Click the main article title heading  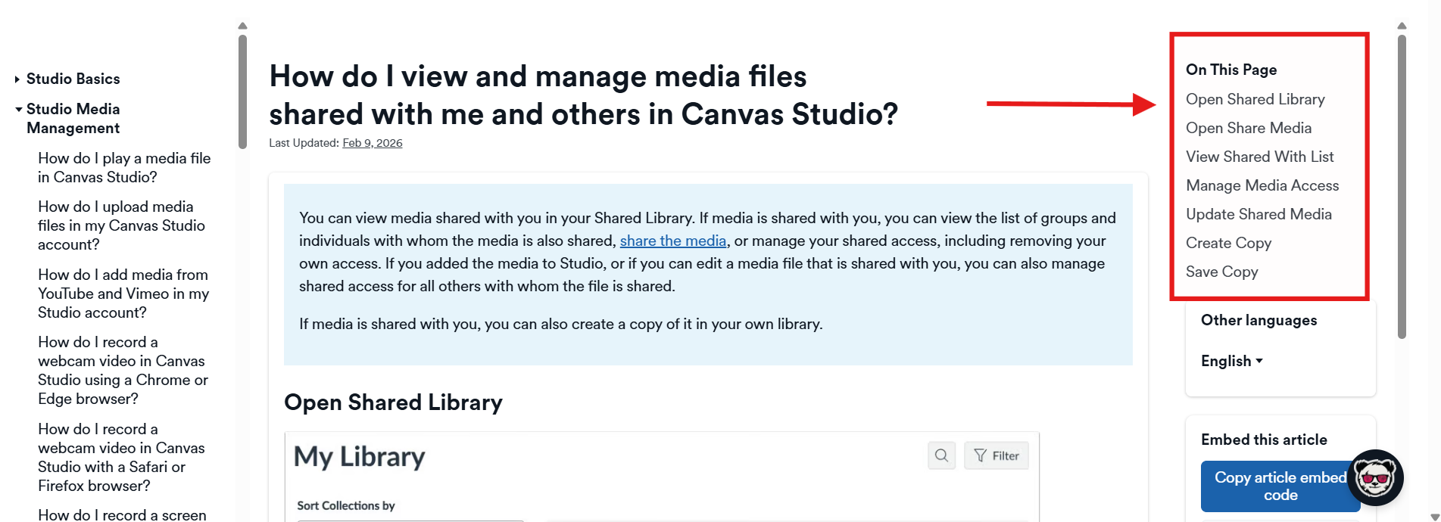tap(584, 95)
